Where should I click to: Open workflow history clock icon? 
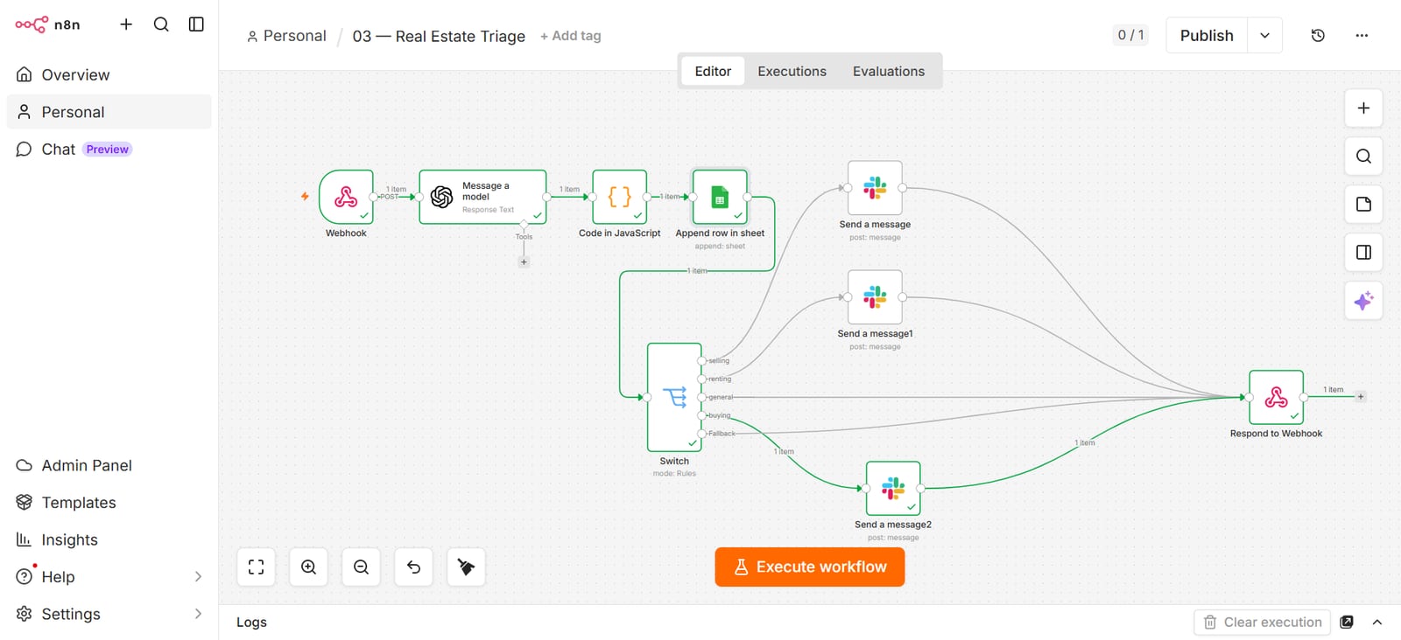(1318, 36)
